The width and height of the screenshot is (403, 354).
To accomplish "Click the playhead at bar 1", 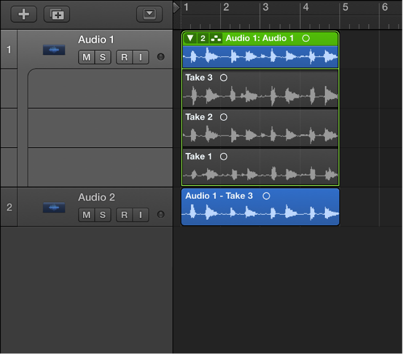I will [176, 7].
